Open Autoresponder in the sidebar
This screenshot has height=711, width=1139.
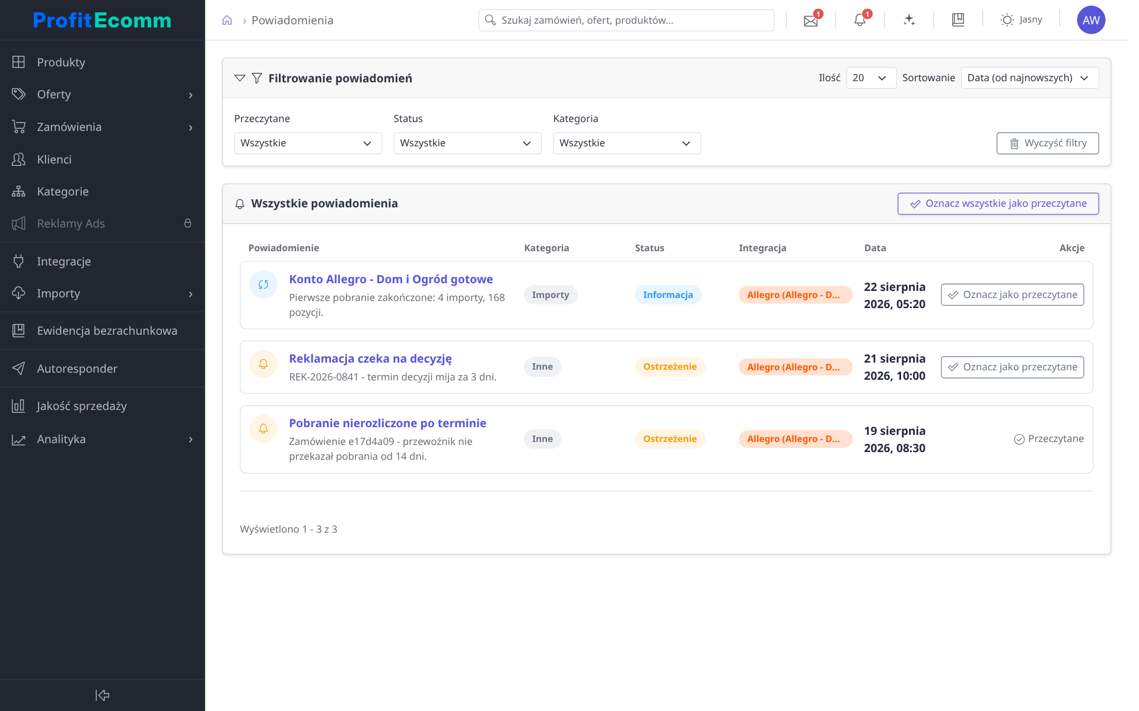[x=102, y=369]
